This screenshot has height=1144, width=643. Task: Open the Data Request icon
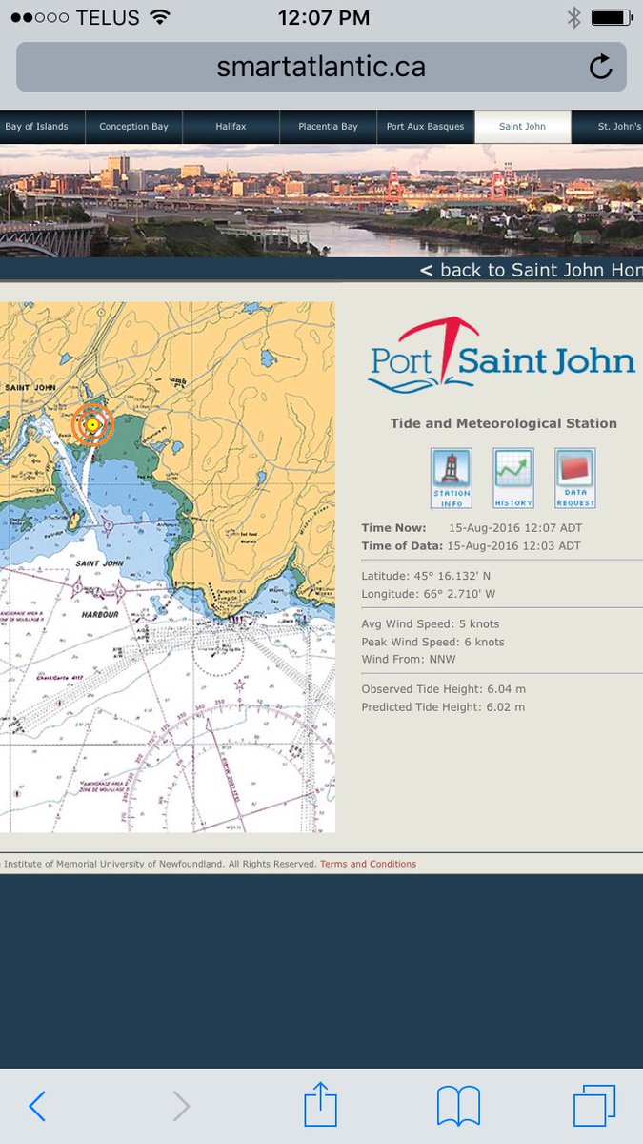coord(575,479)
